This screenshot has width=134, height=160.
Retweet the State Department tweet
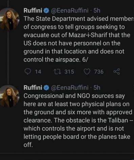58,72
